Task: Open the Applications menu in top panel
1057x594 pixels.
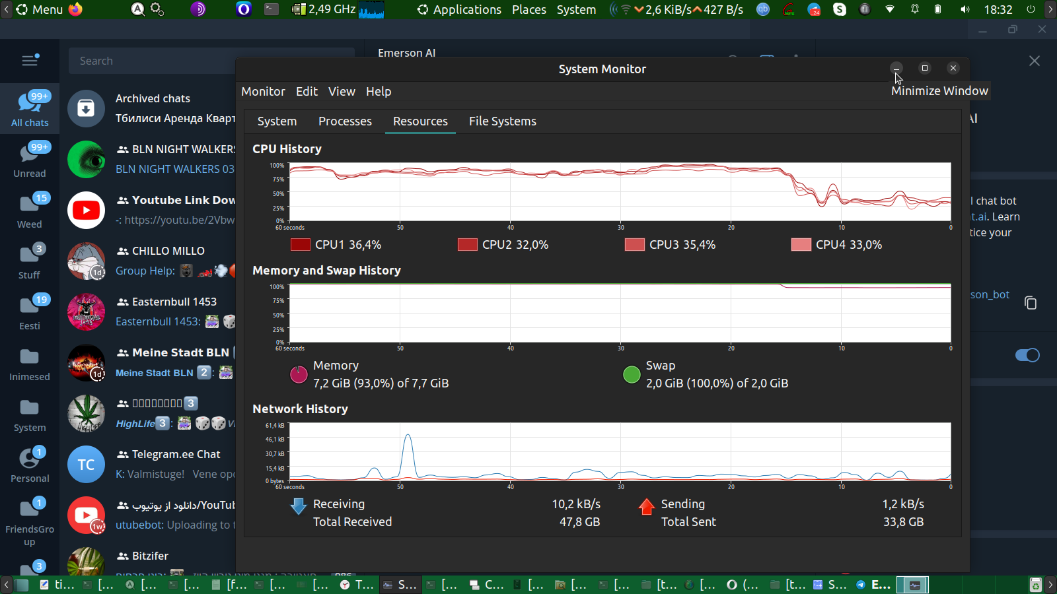Action: click(459, 9)
